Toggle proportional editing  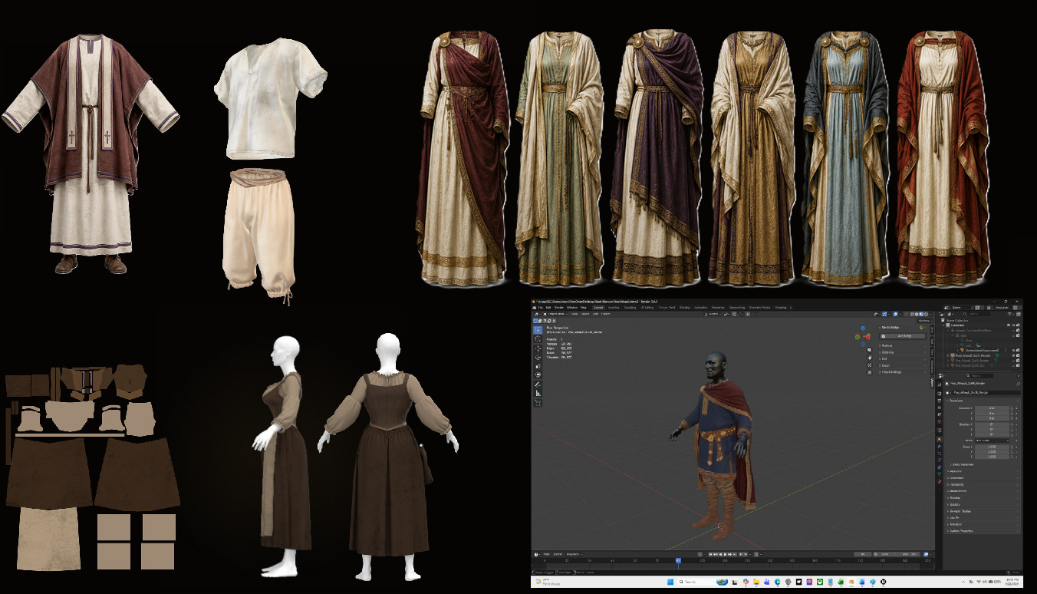pos(748,314)
